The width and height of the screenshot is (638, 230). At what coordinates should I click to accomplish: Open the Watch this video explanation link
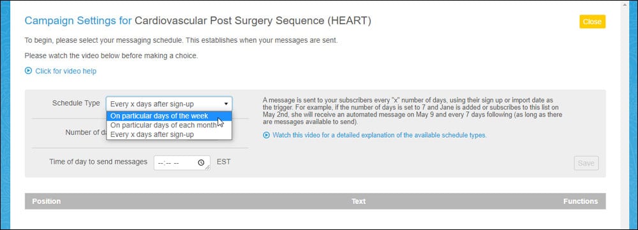click(379, 135)
